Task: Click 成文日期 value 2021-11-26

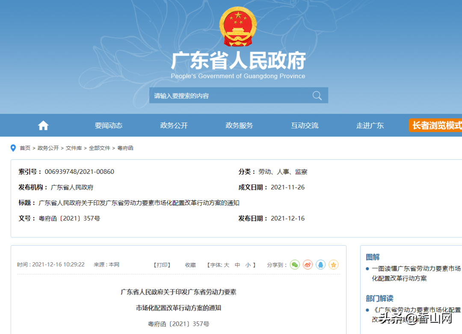Action: pos(287,188)
